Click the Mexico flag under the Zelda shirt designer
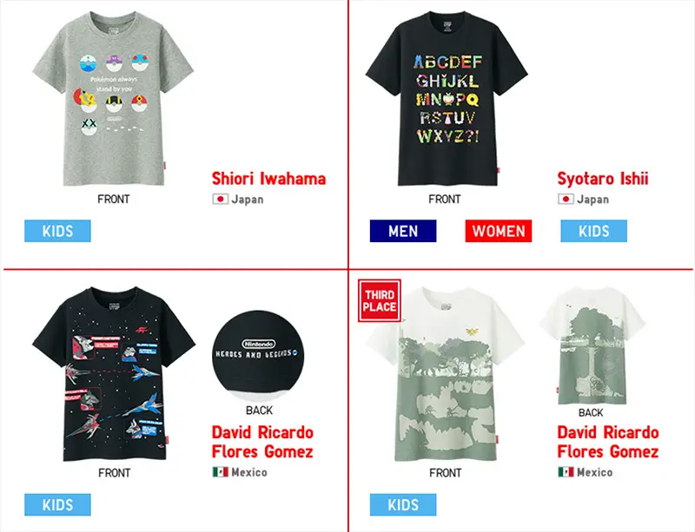This screenshot has width=695, height=532. pos(566,472)
